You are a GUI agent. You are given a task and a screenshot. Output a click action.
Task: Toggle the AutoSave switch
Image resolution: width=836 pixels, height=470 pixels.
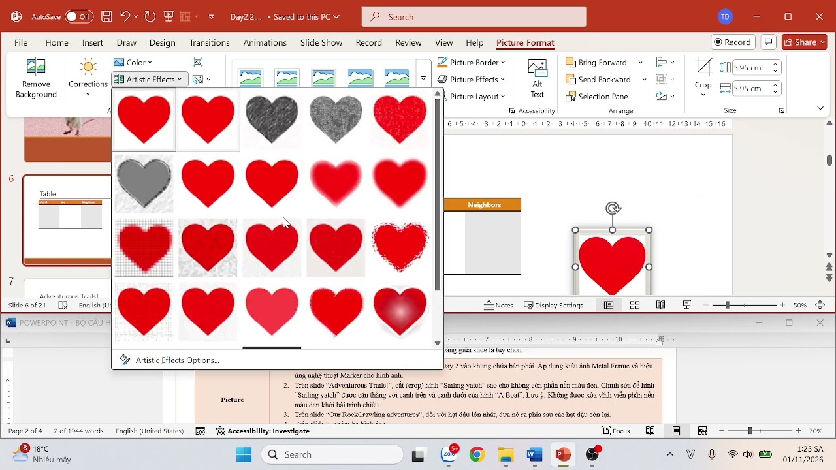tap(79, 17)
